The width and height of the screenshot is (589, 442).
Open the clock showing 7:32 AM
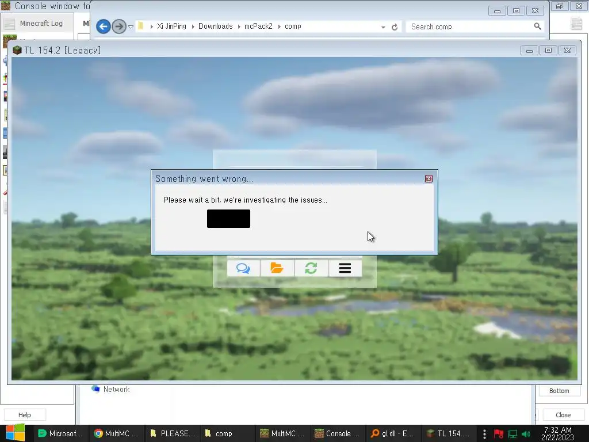point(557,433)
